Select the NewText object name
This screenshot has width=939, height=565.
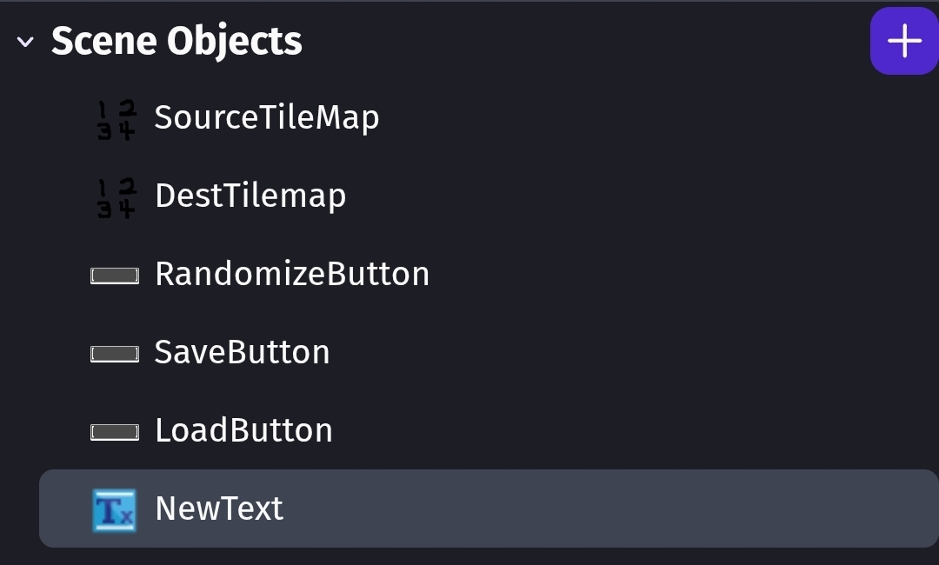219,508
